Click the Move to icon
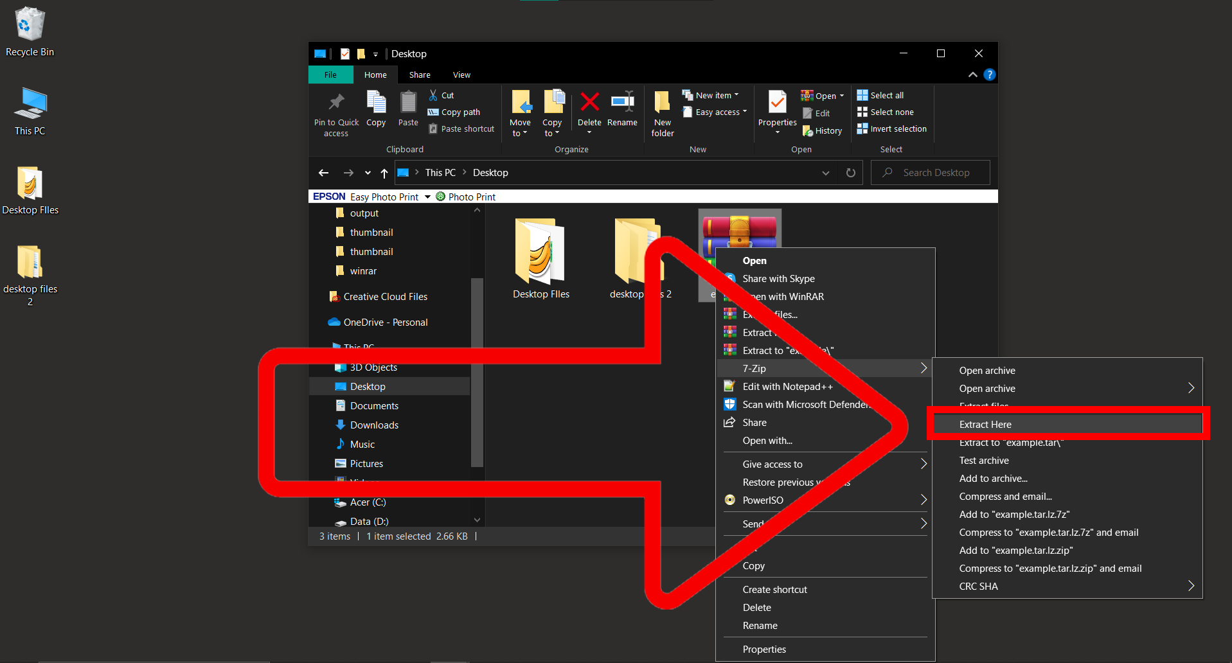1232x663 pixels. pos(521,109)
